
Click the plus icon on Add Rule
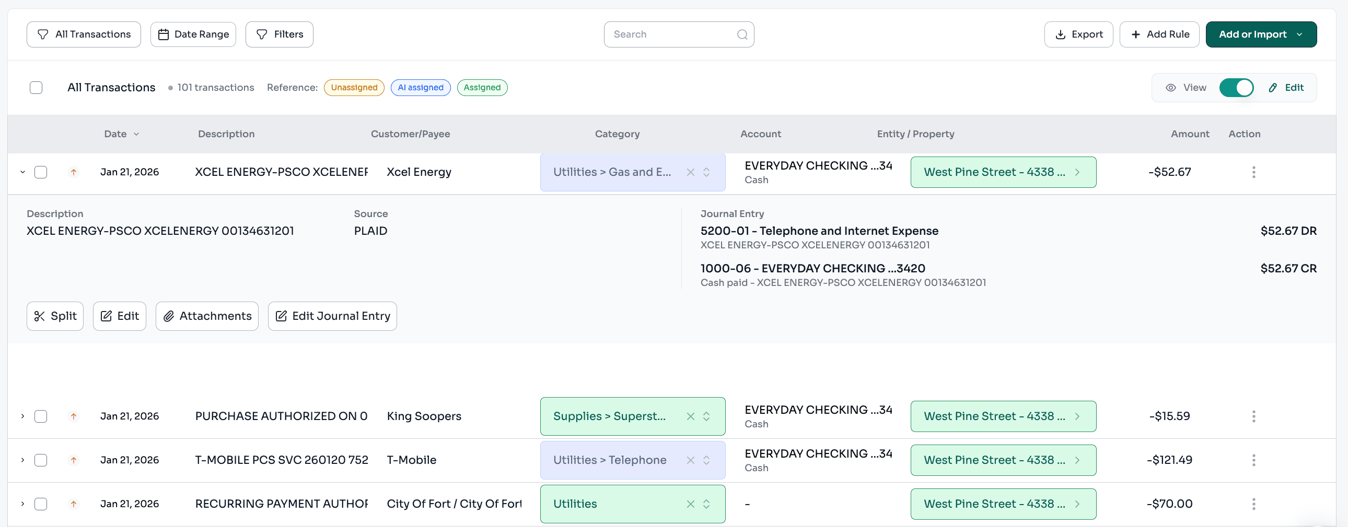pyautogui.click(x=1135, y=34)
